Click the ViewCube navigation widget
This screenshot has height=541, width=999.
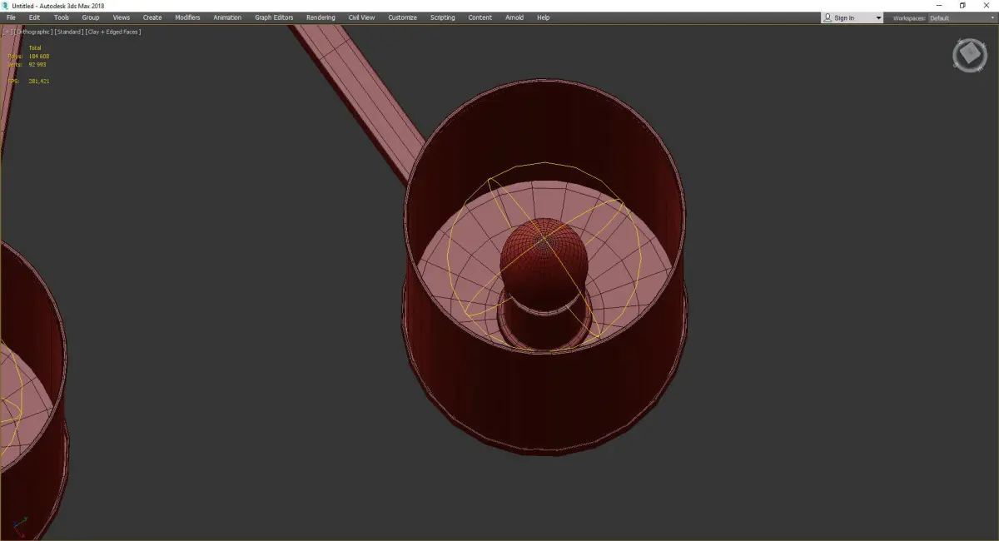[x=970, y=55]
